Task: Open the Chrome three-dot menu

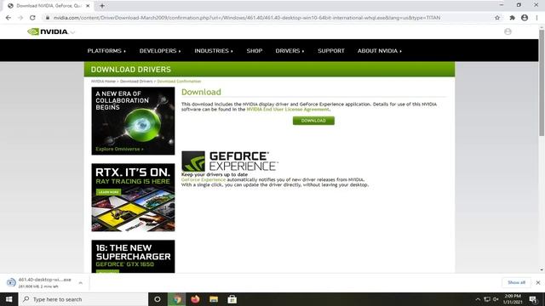Action: 537,18
